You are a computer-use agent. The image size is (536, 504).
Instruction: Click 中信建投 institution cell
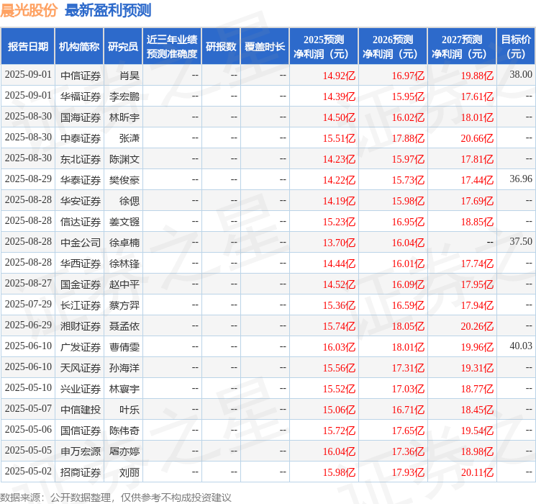81,410
